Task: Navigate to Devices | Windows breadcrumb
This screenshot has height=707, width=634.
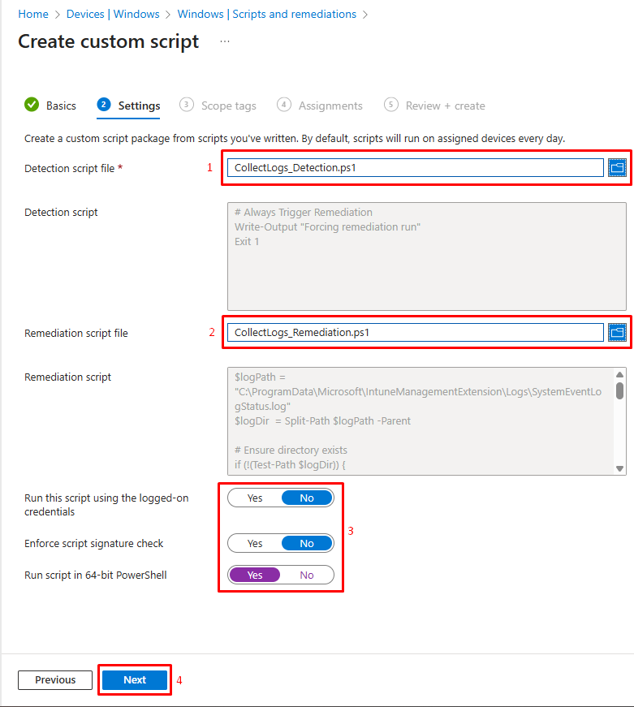Action: (112, 14)
